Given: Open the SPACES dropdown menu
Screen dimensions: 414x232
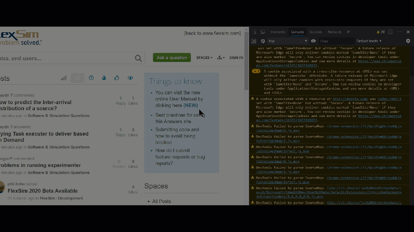Looking at the screenshot, I should point(204,58).
